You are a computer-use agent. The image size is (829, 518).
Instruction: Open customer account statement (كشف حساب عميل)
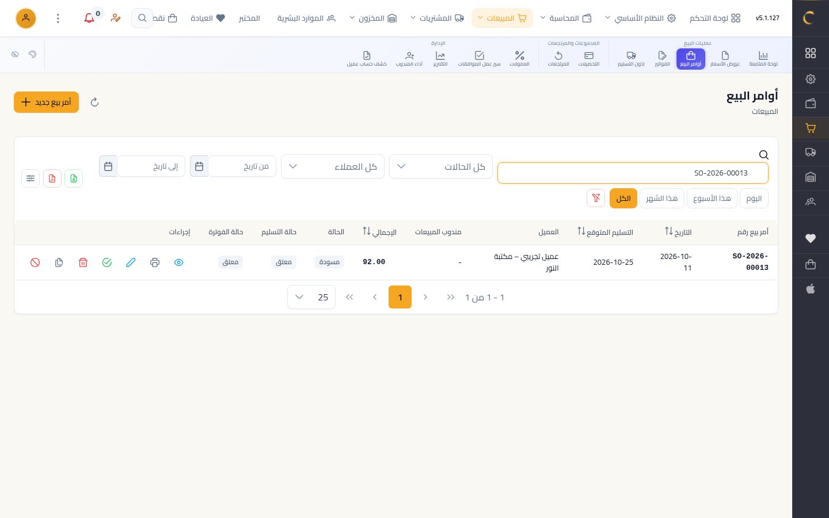pos(367,58)
